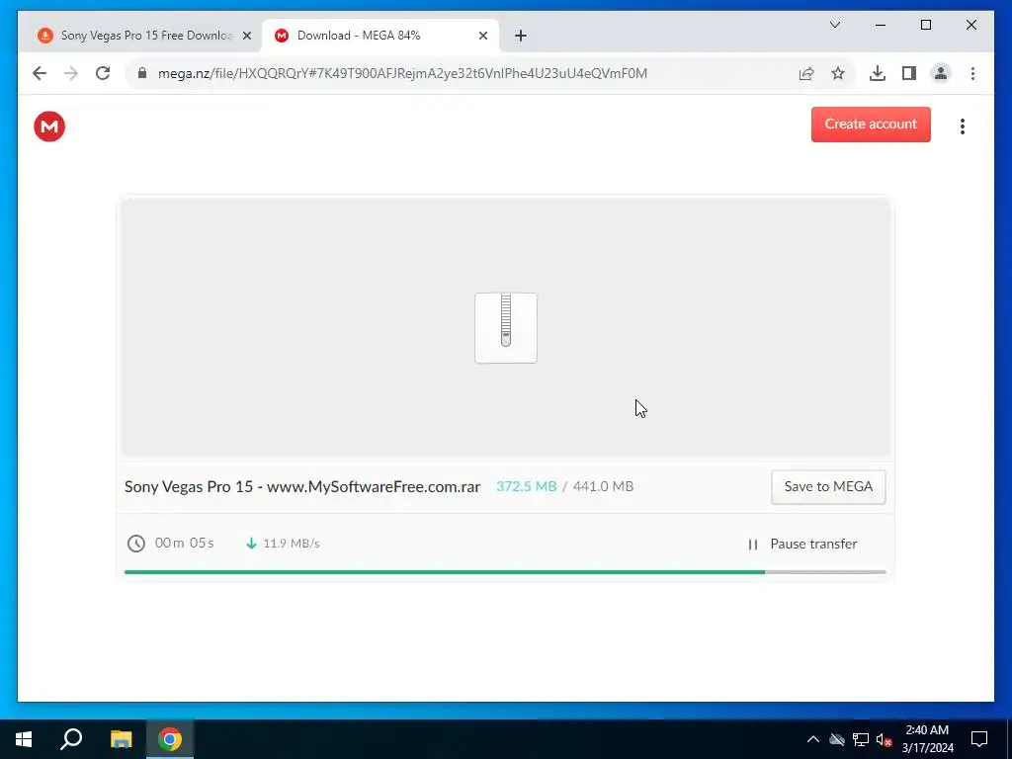
Task: Open the Chrome profile avatar
Action: coord(941,73)
